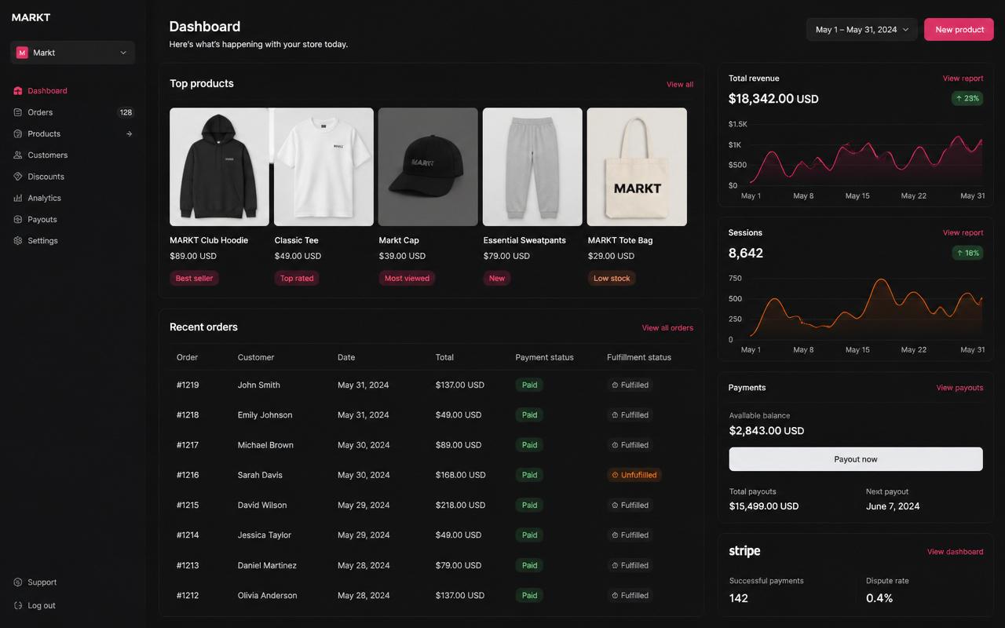This screenshot has height=628, width=1005.
Task: Click customer Olivia Anderson
Action: pyautogui.click(x=268, y=596)
